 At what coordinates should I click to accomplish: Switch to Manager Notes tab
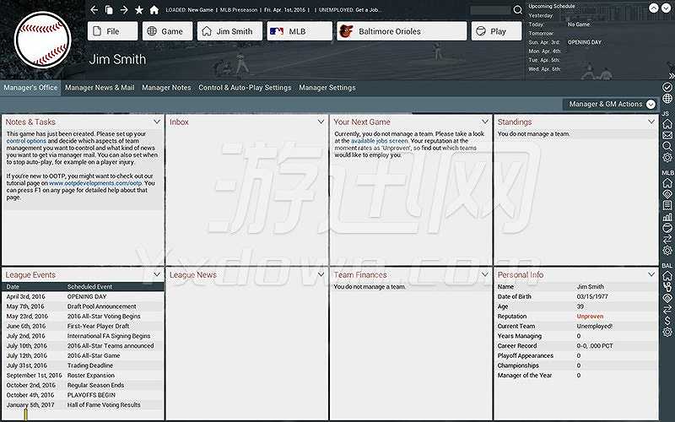click(x=166, y=88)
